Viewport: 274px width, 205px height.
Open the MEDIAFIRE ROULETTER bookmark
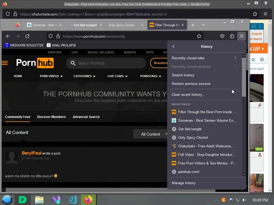[24, 45]
